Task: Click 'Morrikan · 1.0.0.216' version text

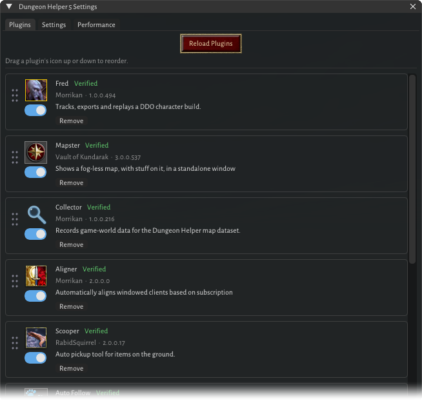Action: click(x=85, y=219)
